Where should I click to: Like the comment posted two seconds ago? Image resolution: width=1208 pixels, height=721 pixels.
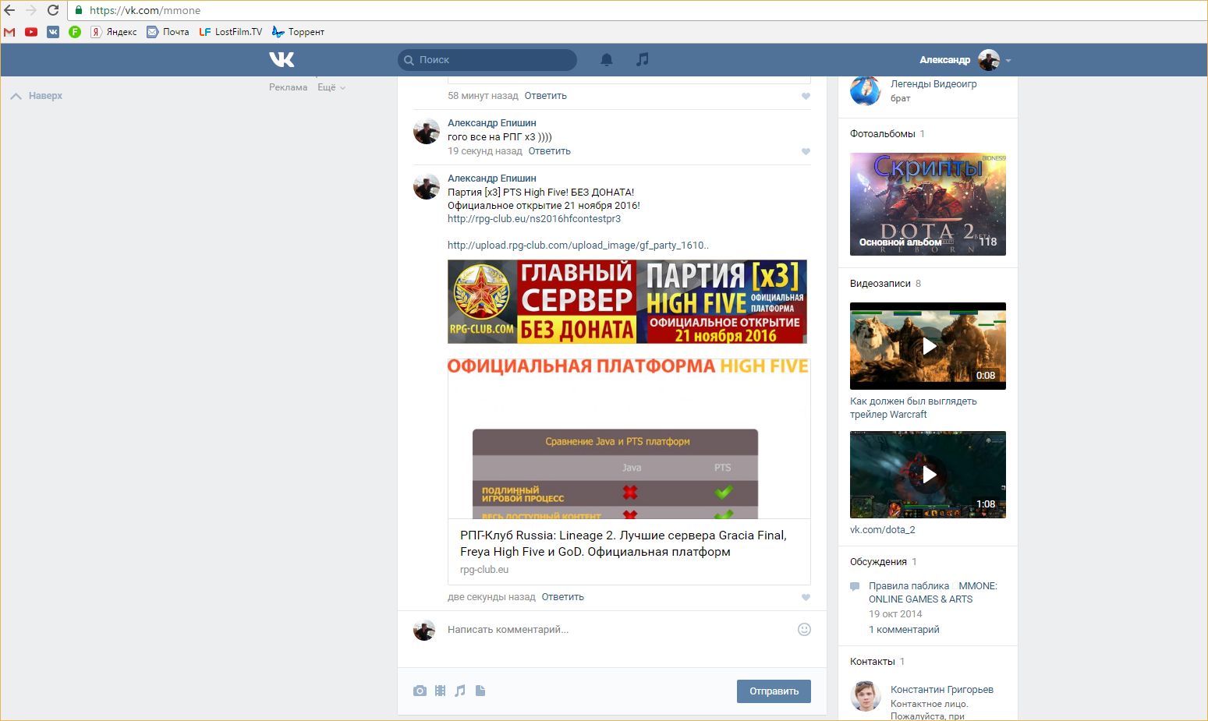(x=806, y=597)
